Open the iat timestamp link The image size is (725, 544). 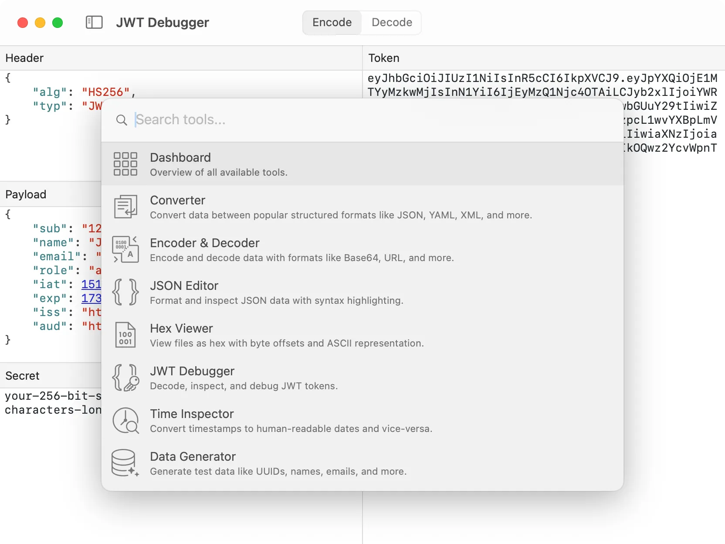tap(91, 284)
